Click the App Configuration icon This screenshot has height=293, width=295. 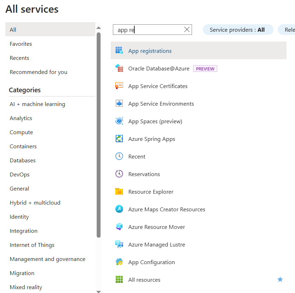[x=119, y=262]
